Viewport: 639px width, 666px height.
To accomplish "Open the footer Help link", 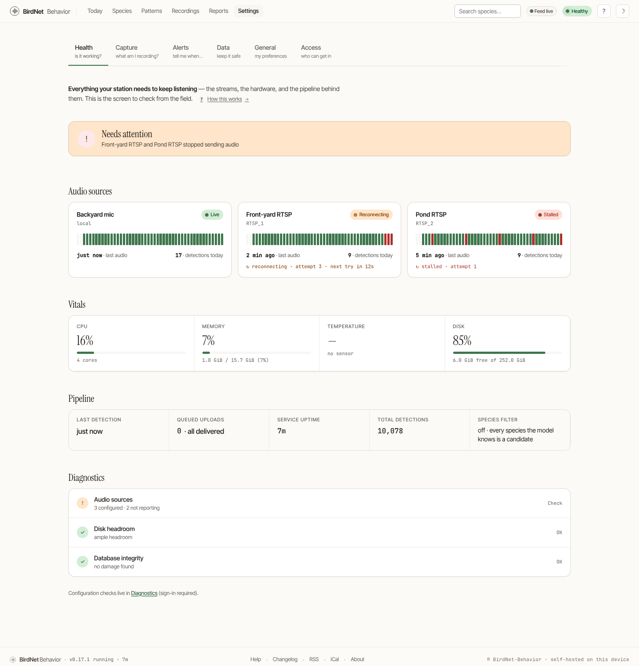I will pos(256,659).
